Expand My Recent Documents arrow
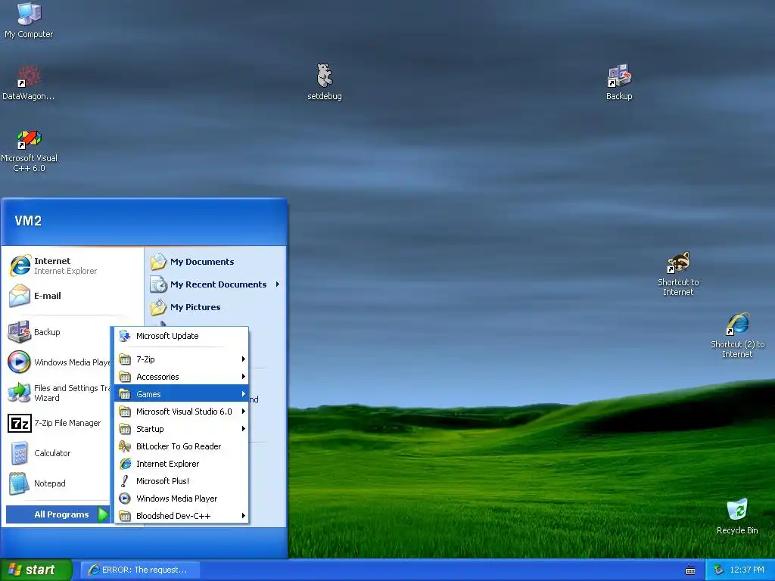The height and width of the screenshot is (581, 775). (x=278, y=284)
